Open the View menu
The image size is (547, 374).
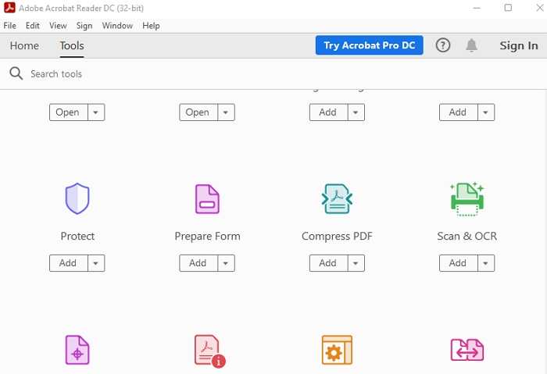pyautogui.click(x=58, y=26)
